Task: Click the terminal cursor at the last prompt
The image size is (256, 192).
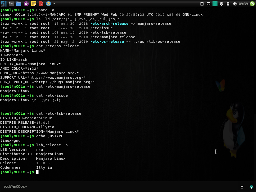Action: click(x=37, y=172)
